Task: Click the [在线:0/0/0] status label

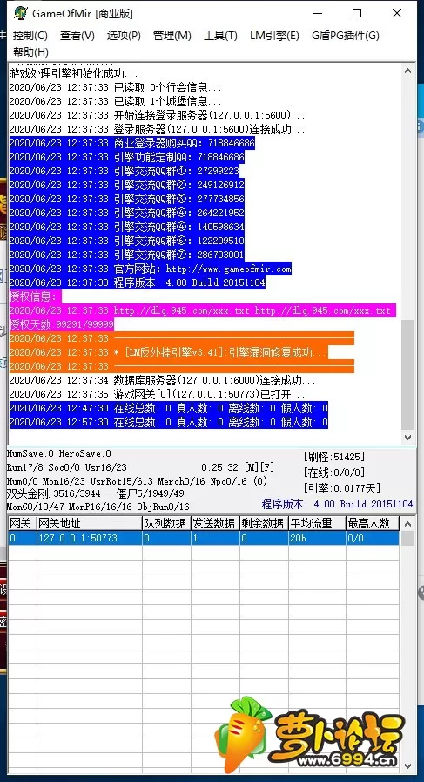Action: tap(333, 472)
